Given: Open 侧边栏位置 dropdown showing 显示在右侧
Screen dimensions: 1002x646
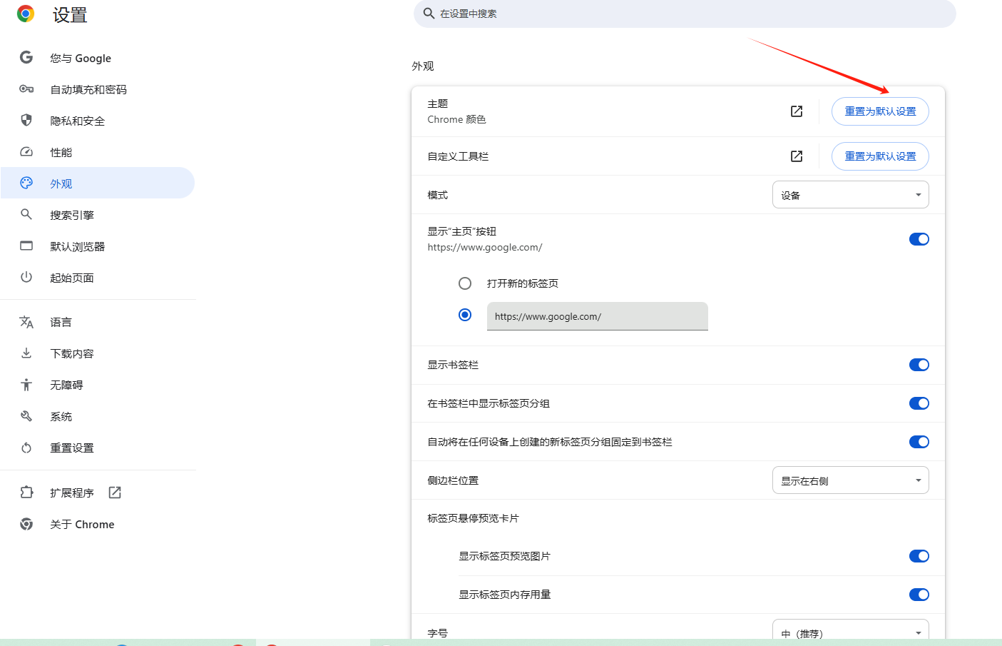Looking at the screenshot, I should click(850, 480).
